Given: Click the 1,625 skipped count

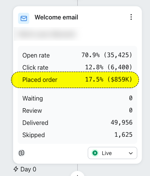Looking at the screenshot, I should point(123,135).
